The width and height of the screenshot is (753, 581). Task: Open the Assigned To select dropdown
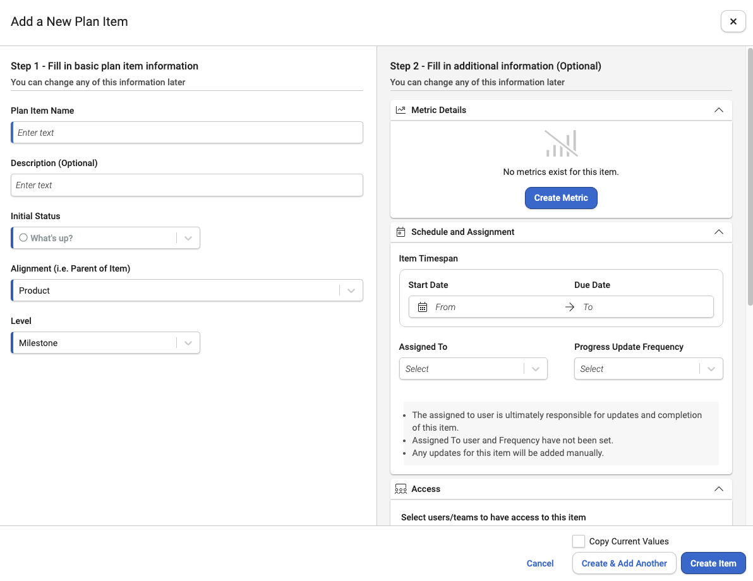coord(473,369)
